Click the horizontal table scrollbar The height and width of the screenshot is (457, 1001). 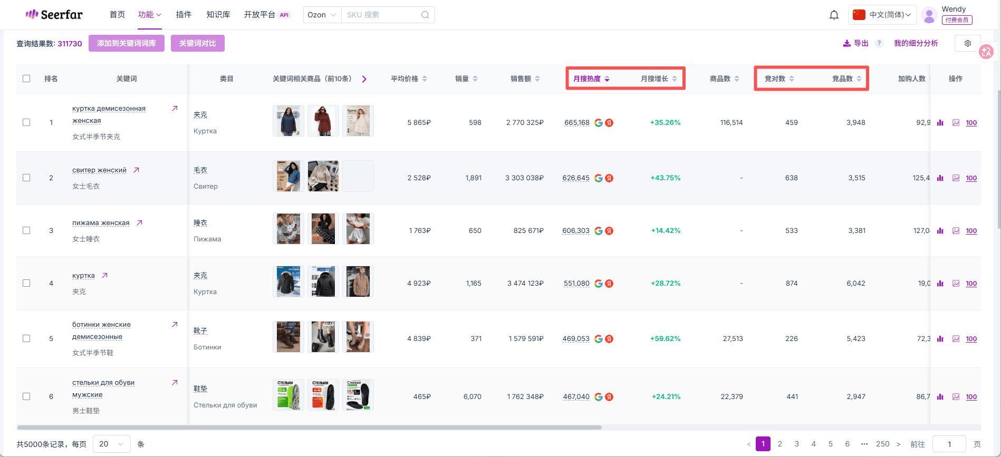(x=310, y=427)
